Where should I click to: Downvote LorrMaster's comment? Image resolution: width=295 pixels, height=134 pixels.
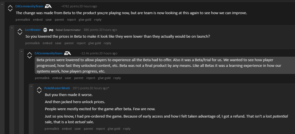tap(20, 33)
